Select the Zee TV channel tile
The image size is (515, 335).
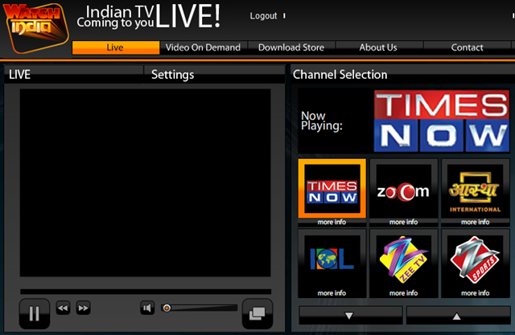click(x=403, y=262)
